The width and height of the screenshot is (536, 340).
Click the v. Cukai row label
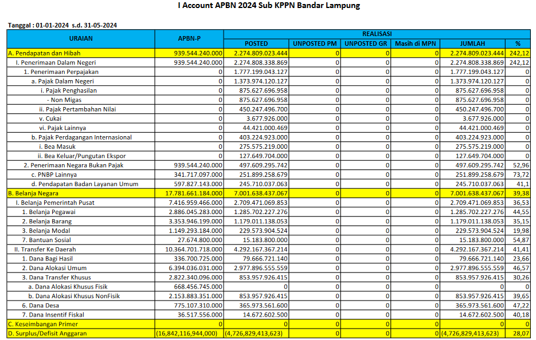click(x=50, y=118)
